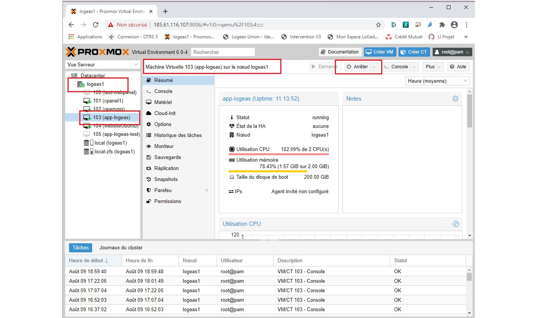Select VM 101 (cpanel1) in tree
The width and height of the screenshot is (537, 318).
coord(108,101)
